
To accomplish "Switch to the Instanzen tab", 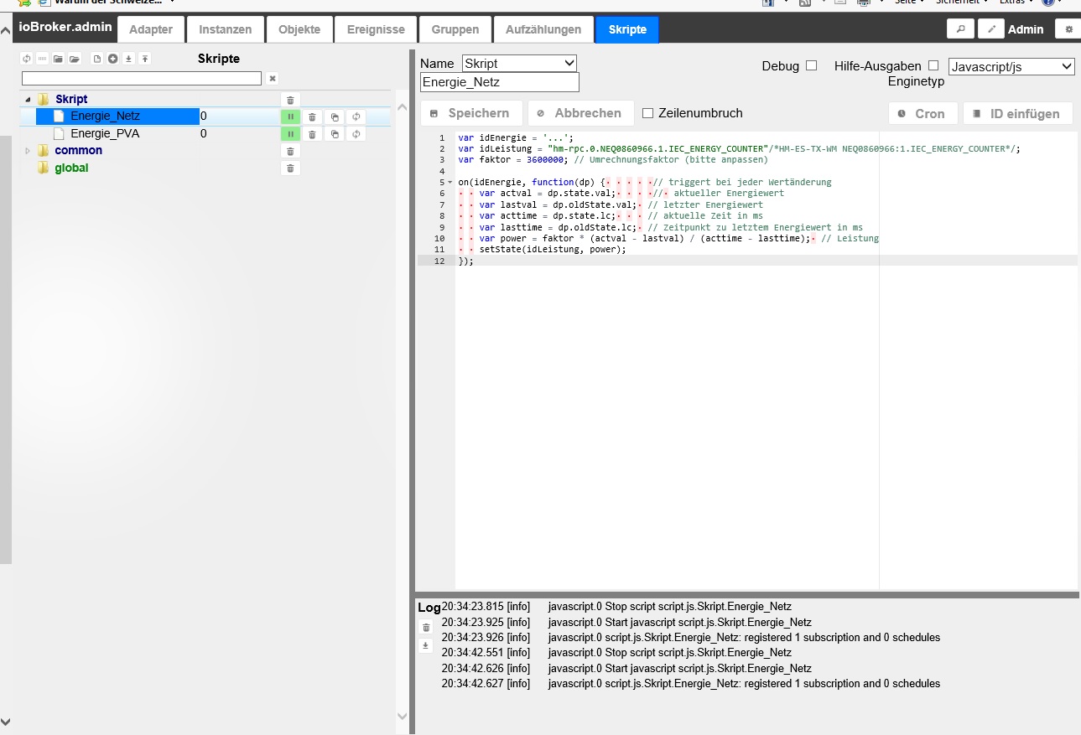I will pyautogui.click(x=226, y=29).
